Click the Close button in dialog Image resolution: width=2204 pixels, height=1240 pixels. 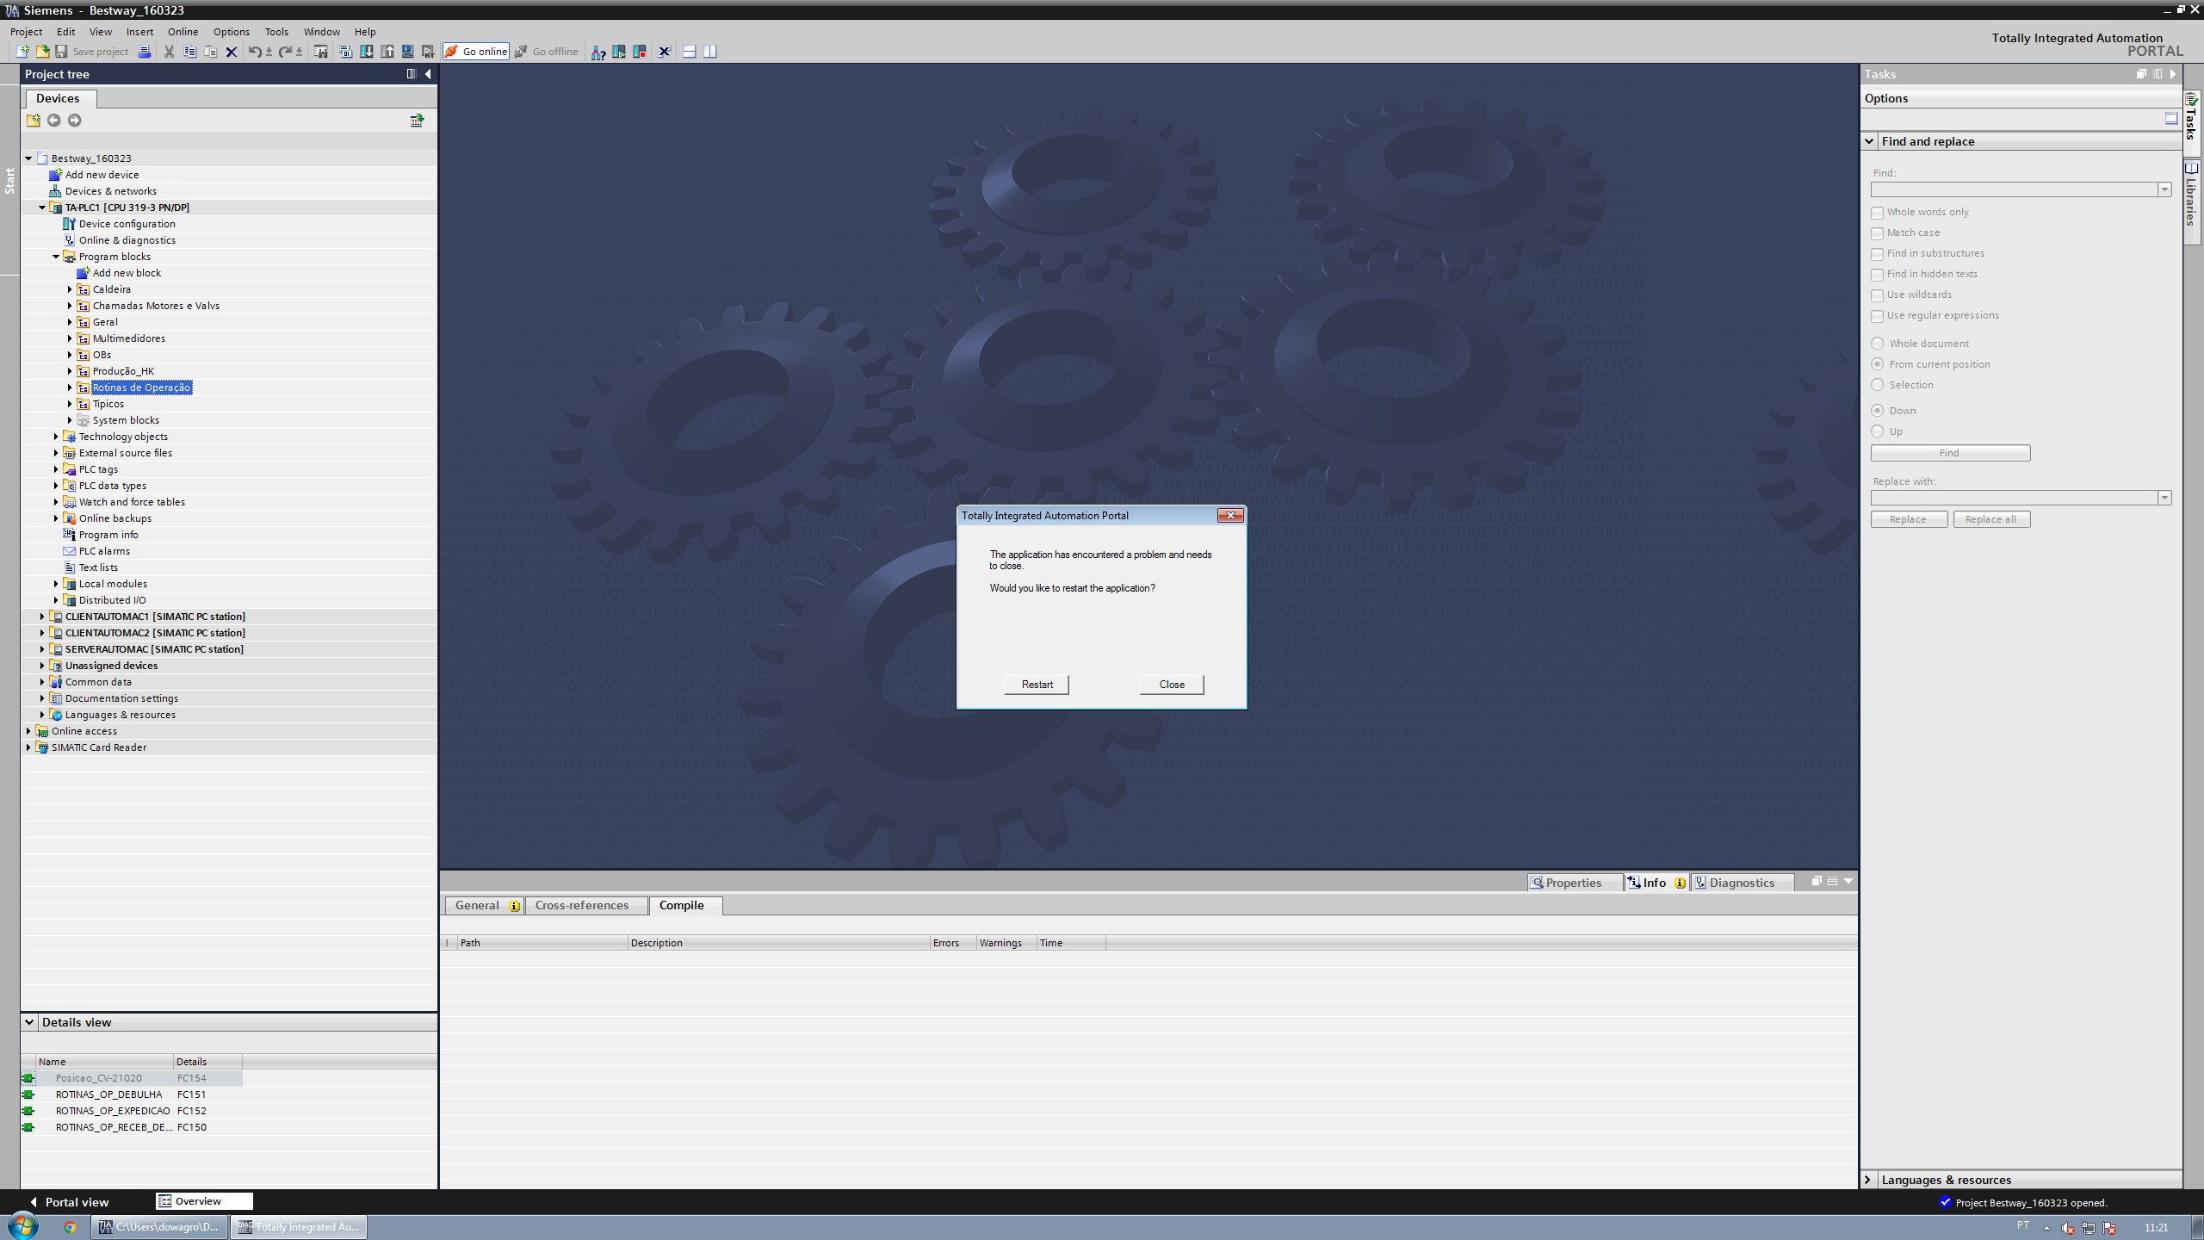[1171, 685]
